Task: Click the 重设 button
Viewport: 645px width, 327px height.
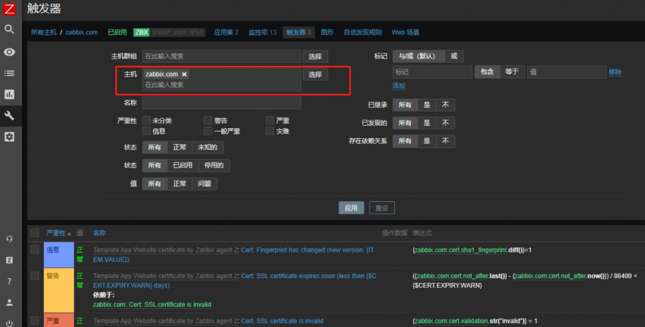Action: point(382,208)
